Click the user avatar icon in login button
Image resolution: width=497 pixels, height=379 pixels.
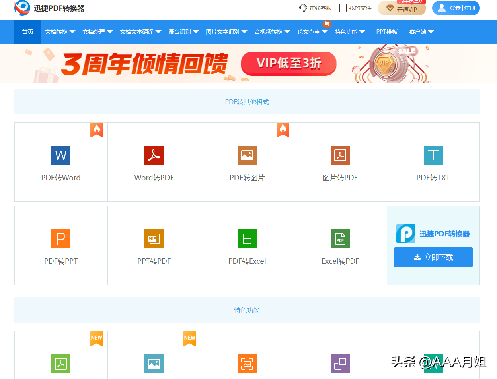pos(442,8)
